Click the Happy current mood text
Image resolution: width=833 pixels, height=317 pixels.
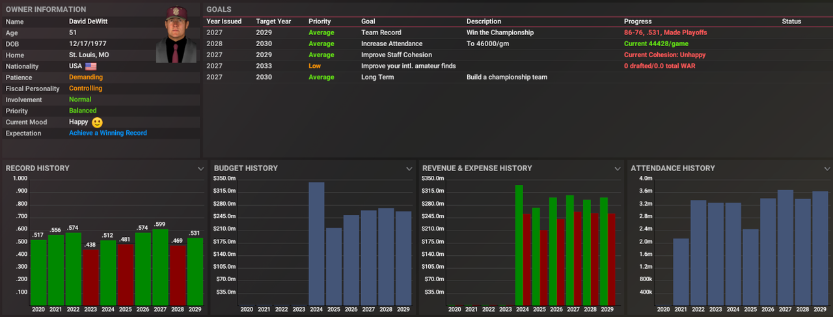(79, 122)
